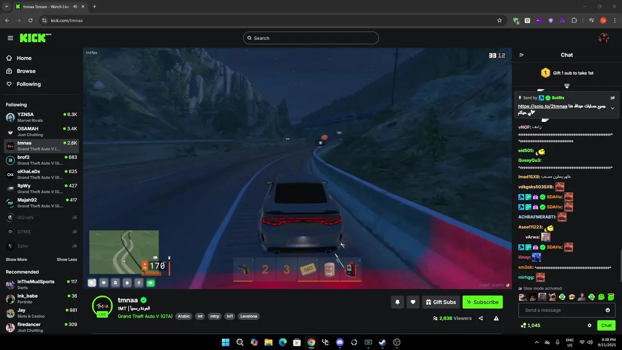This screenshot has width=622, height=350.
Task: Collapse chat with the arrow-lines icon
Action: (521, 55)
